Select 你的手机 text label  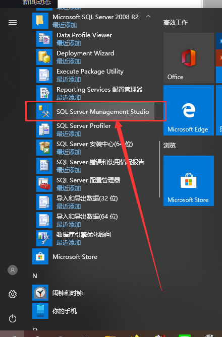click(65, 311)
